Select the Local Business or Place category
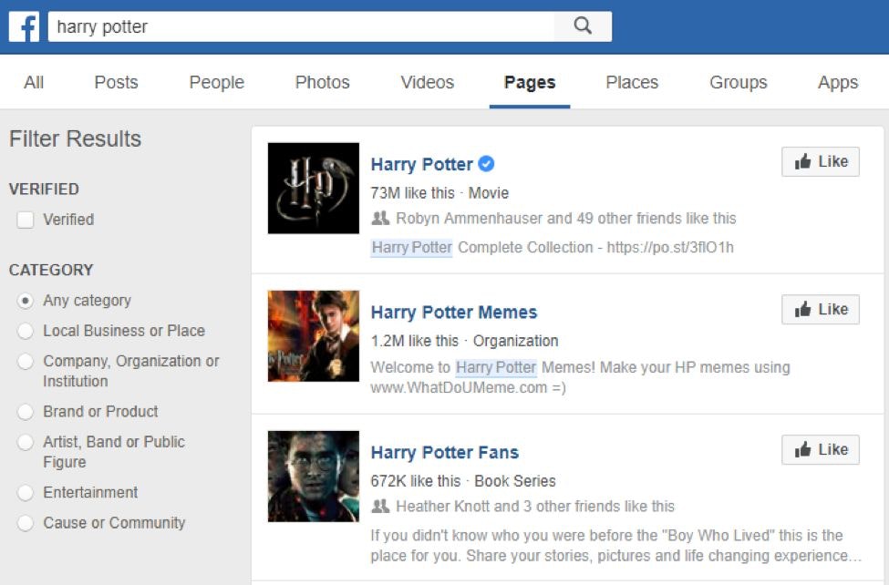This screenshot has width=889, height=585. [x=26, y=331]
